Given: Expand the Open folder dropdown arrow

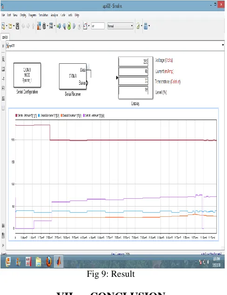Looking at the screenshot, I should coord(13,26).
